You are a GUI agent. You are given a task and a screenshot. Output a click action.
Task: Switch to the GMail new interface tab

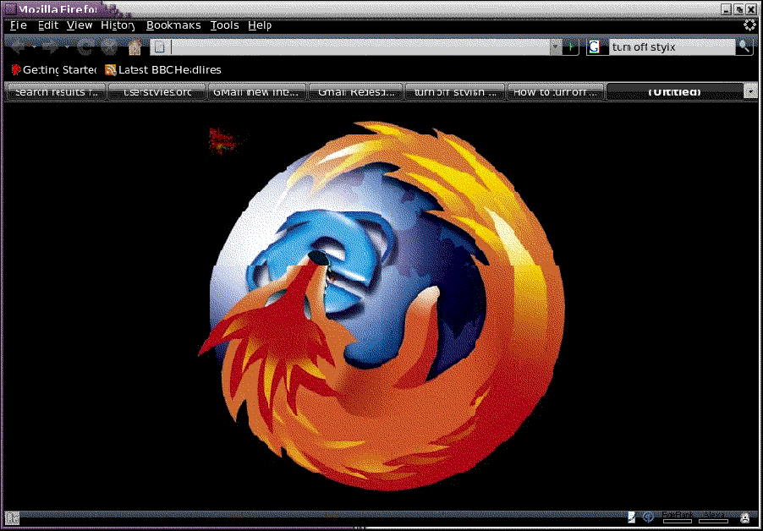click(x=257, y=92)
